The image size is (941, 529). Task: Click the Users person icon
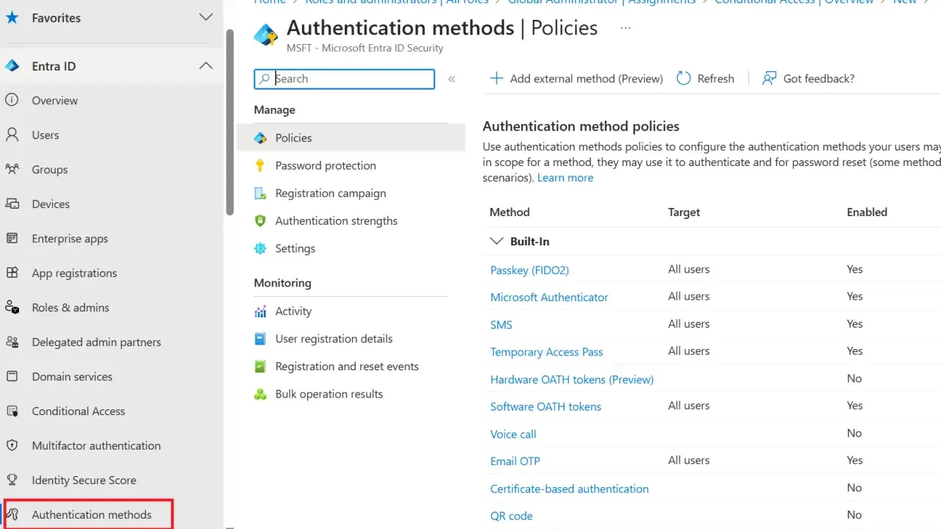pyautogui.click(x=12, y=134)
